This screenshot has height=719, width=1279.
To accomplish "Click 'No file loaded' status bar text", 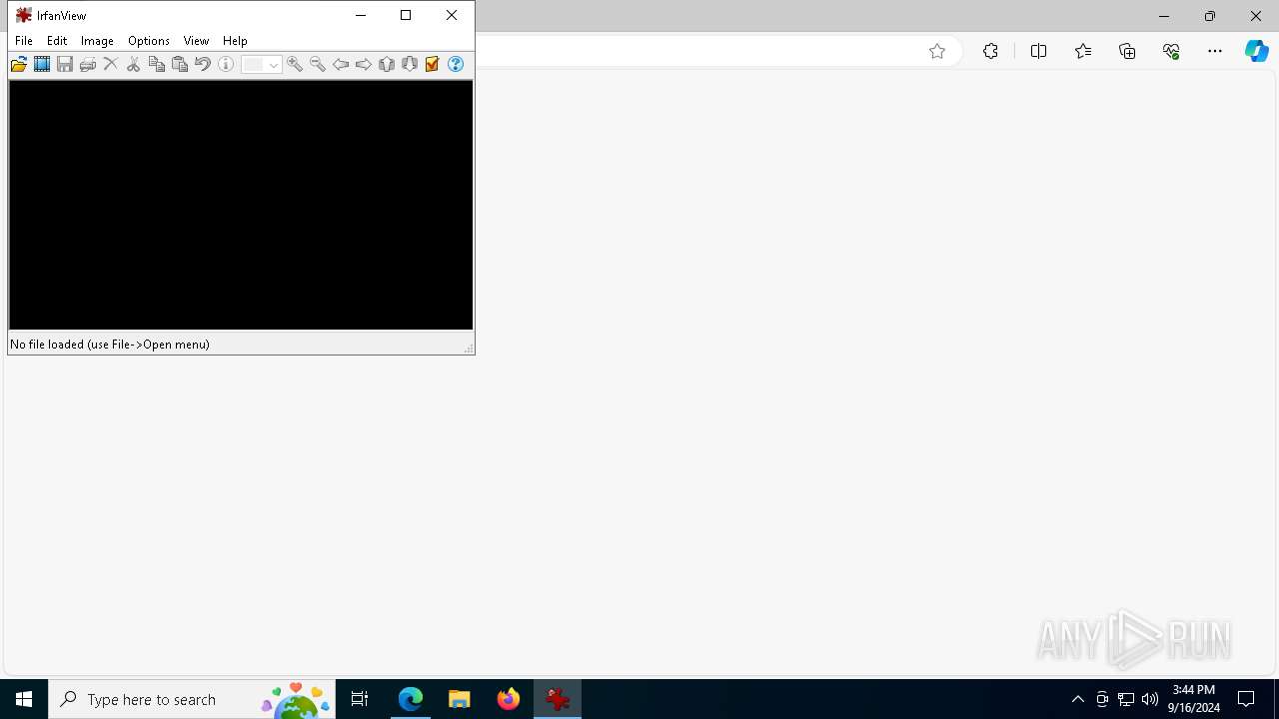I will (x=110, y=345).
